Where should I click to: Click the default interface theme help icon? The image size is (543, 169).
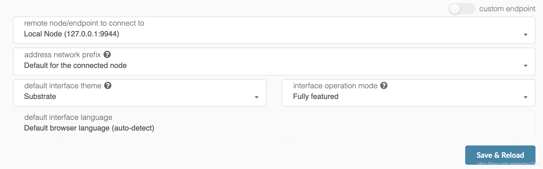(108, 86)
